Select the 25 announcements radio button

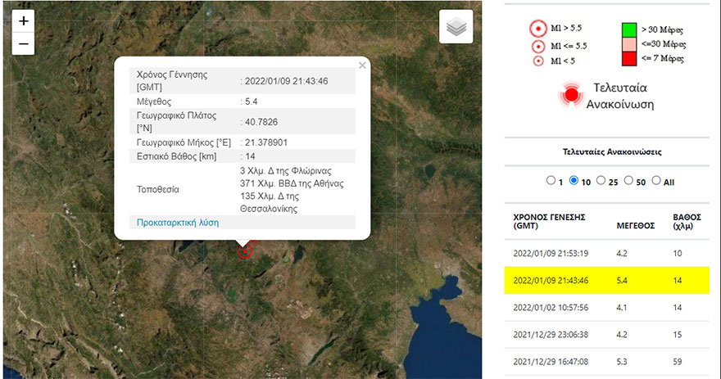[x=601, y=180]
